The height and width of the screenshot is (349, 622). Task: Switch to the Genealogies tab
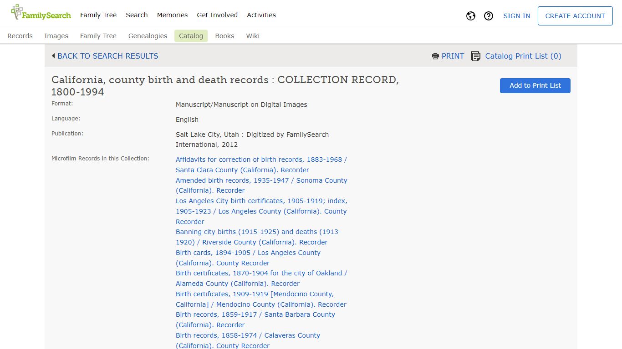click(148, 36)
